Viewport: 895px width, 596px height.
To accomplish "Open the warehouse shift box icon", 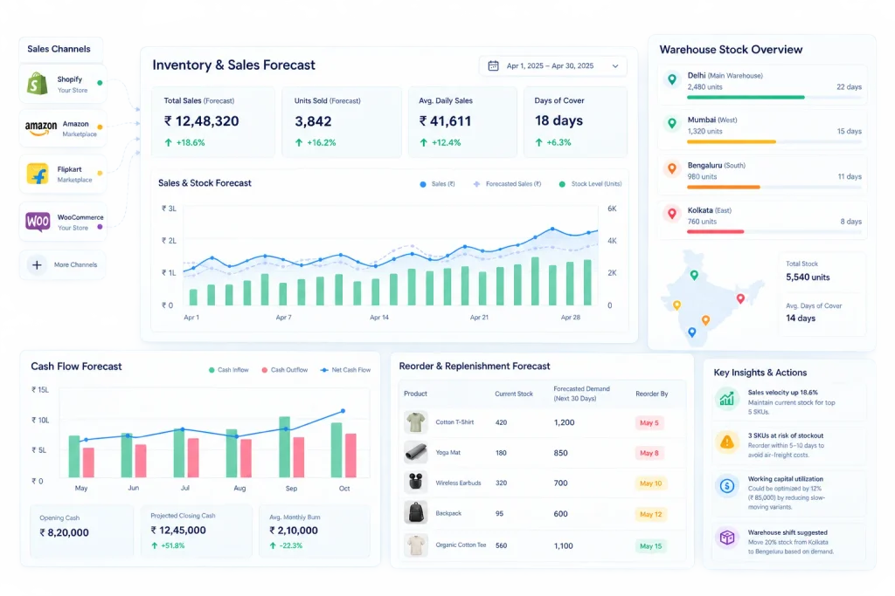I will [x=726, y=538].
